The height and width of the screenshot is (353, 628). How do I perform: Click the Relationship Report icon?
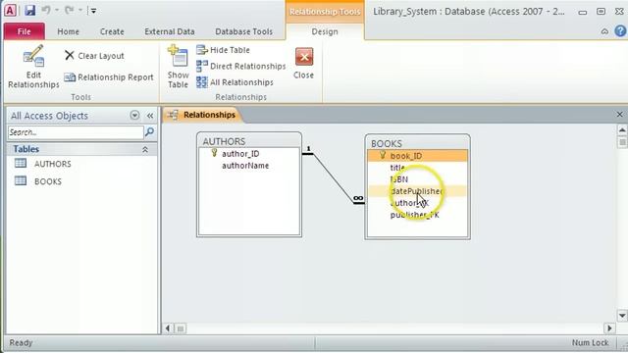click(x=70, y=76)
